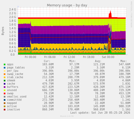Click the 'per_cpu' legend label
This screenshot has height=119, width=134.
13,71
